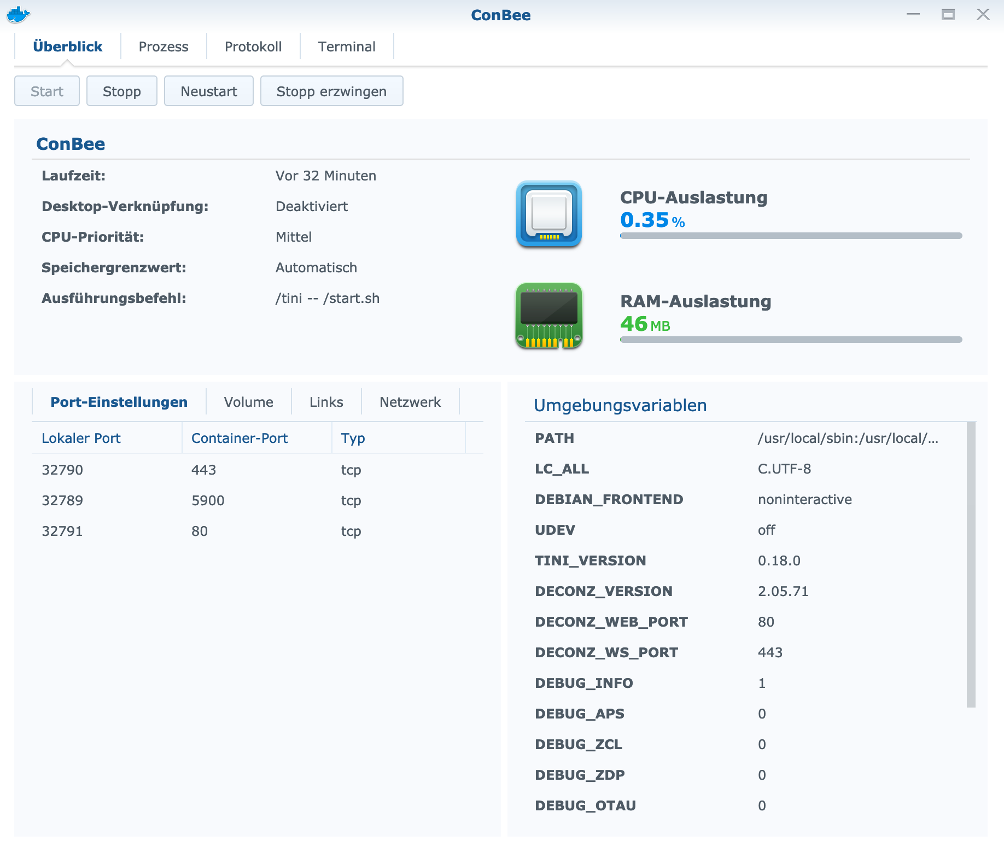Click the Umgebungsvariablen heading
1004x853 pixels.
(620, 405)
